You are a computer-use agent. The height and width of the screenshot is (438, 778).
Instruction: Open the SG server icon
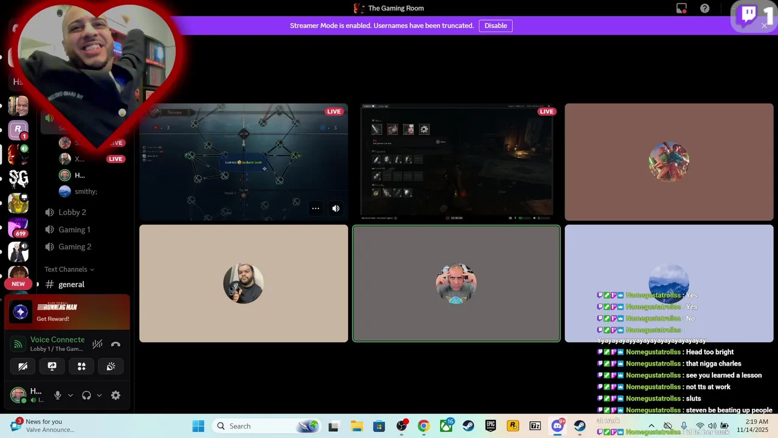(x=18, y=178)
